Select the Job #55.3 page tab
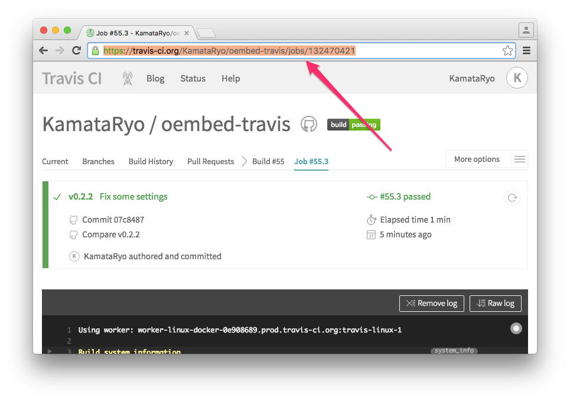This screenshot has width=570, height=401. pos(311,161)
